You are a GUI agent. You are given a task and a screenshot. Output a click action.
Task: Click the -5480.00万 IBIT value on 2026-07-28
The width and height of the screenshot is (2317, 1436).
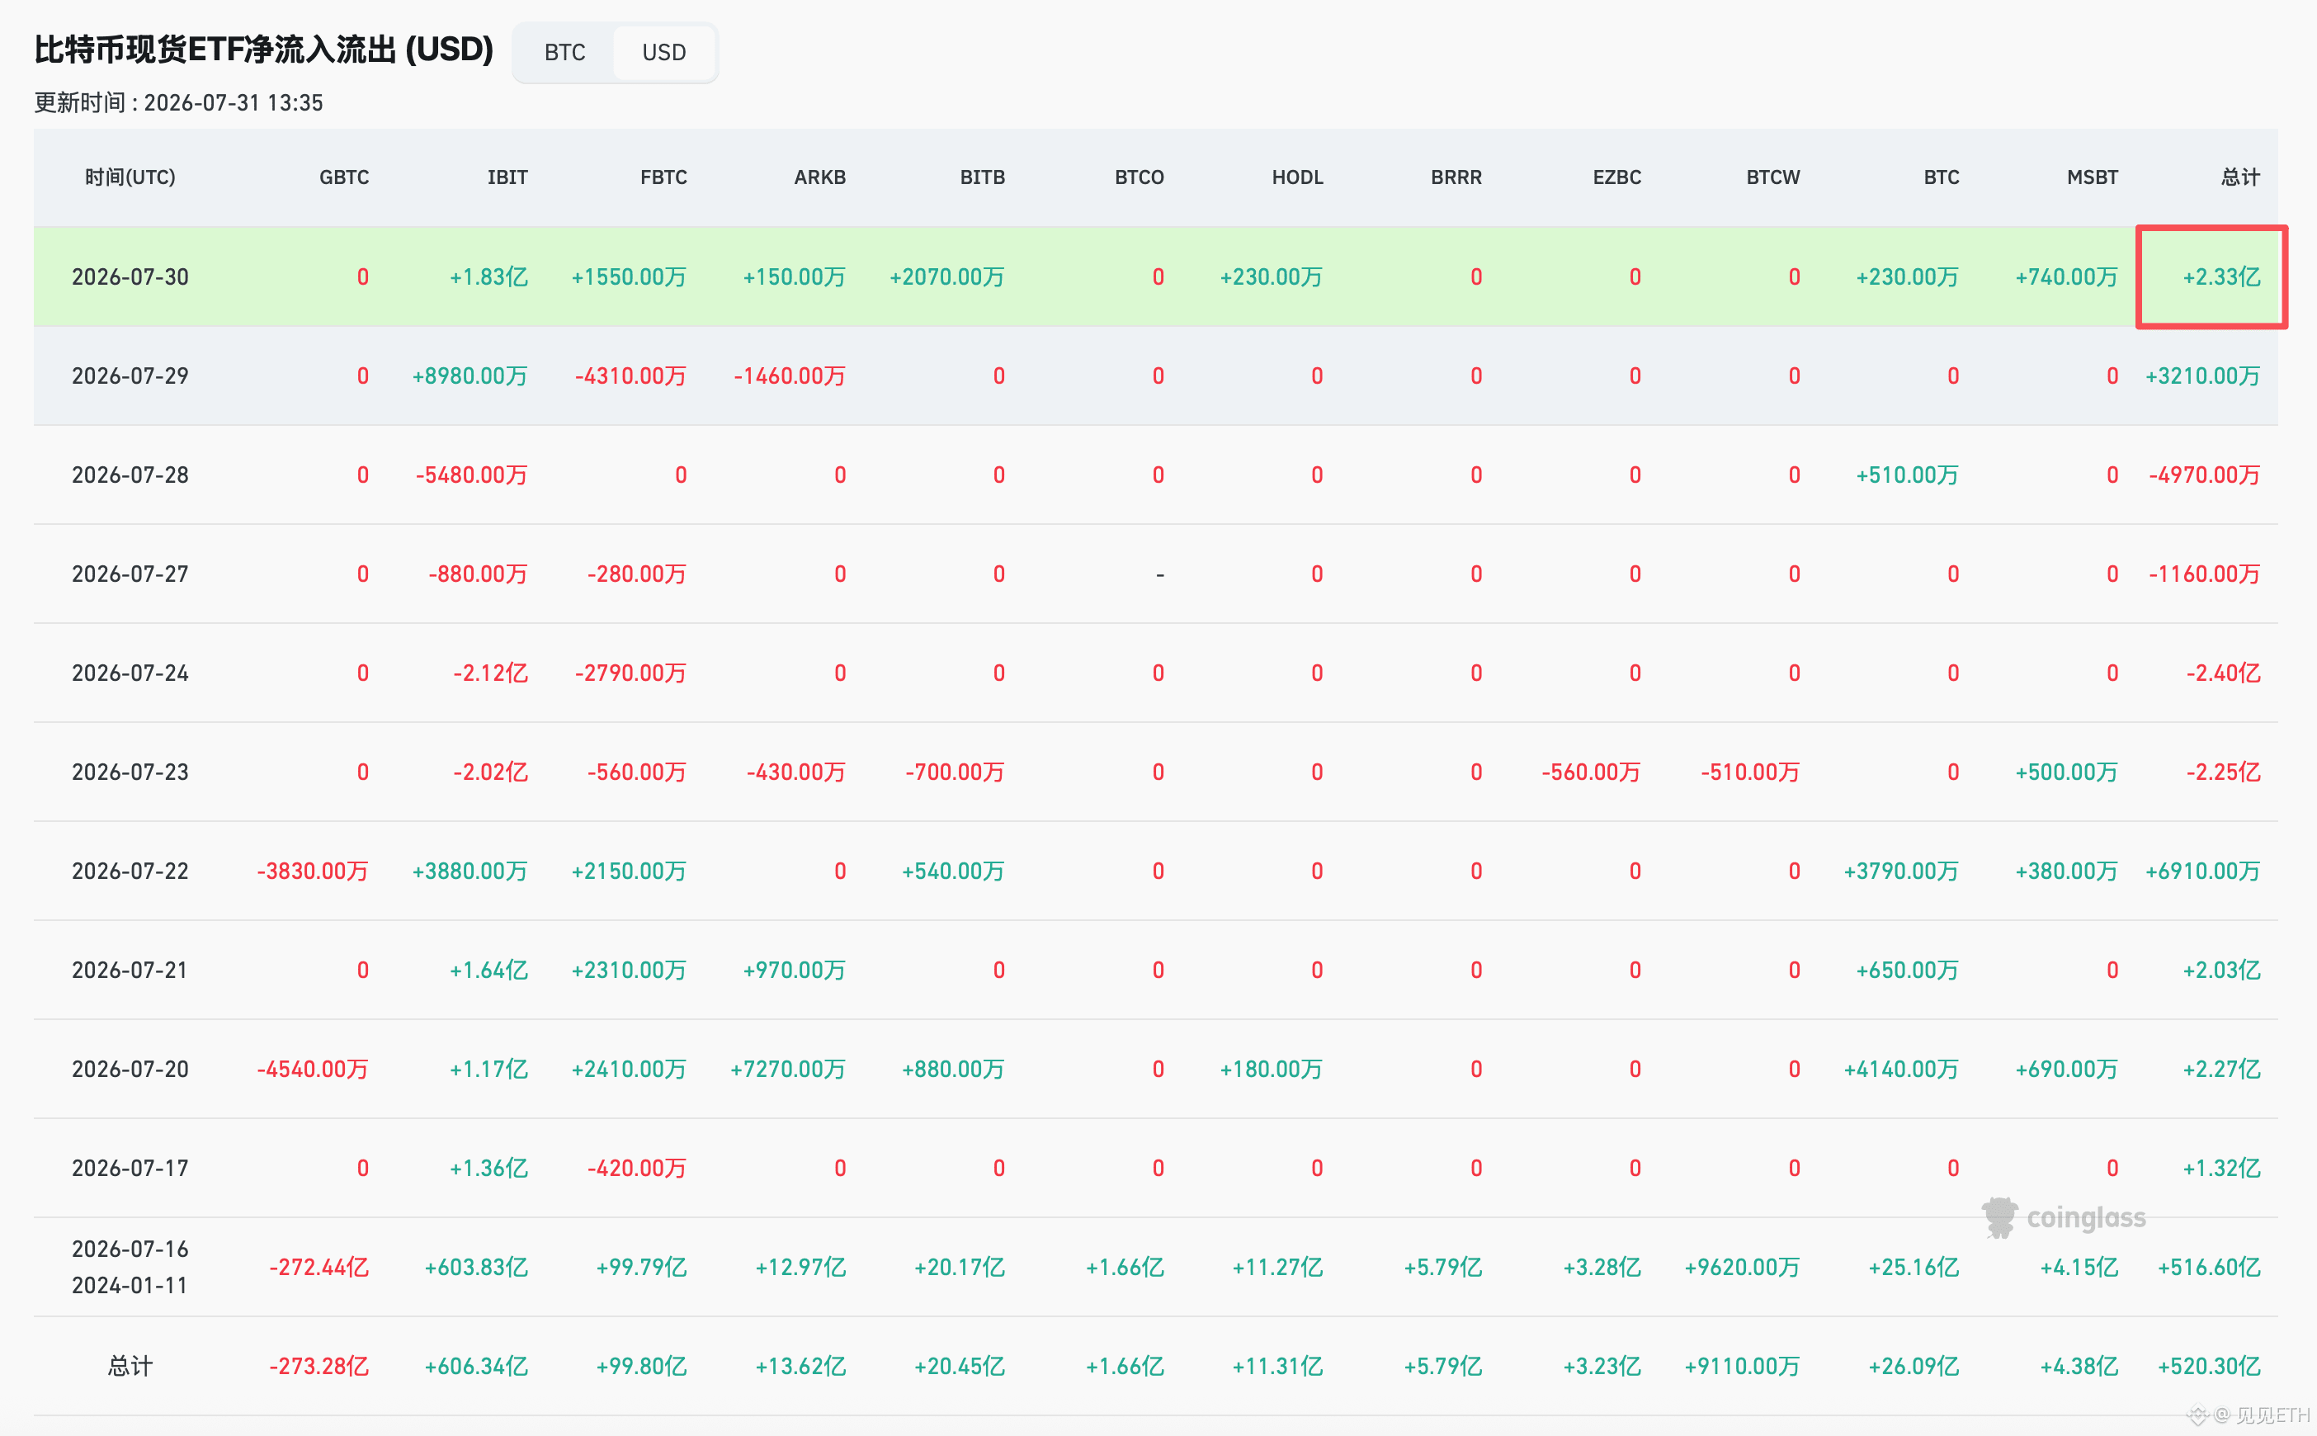471,475
